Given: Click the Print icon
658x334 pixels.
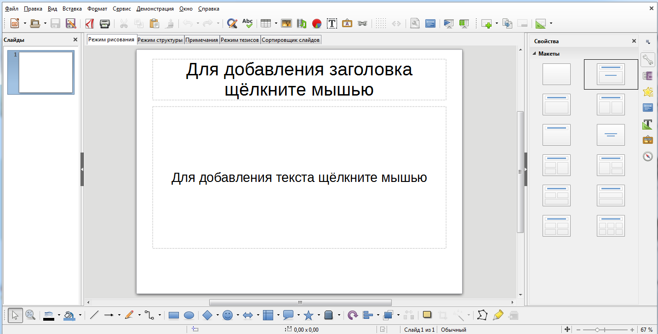Looking at the screenshot, I should tap(105, 23).
